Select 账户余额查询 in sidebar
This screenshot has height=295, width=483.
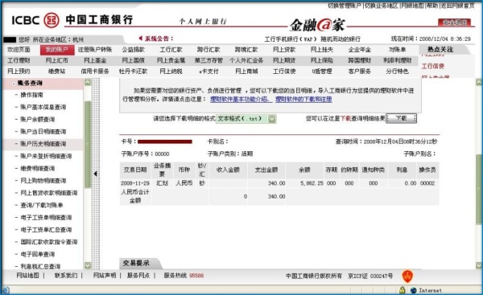coord(38,119)
